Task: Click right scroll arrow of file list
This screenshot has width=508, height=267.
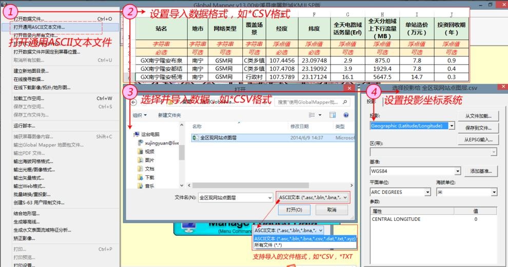Action: (x=351, y=186)
